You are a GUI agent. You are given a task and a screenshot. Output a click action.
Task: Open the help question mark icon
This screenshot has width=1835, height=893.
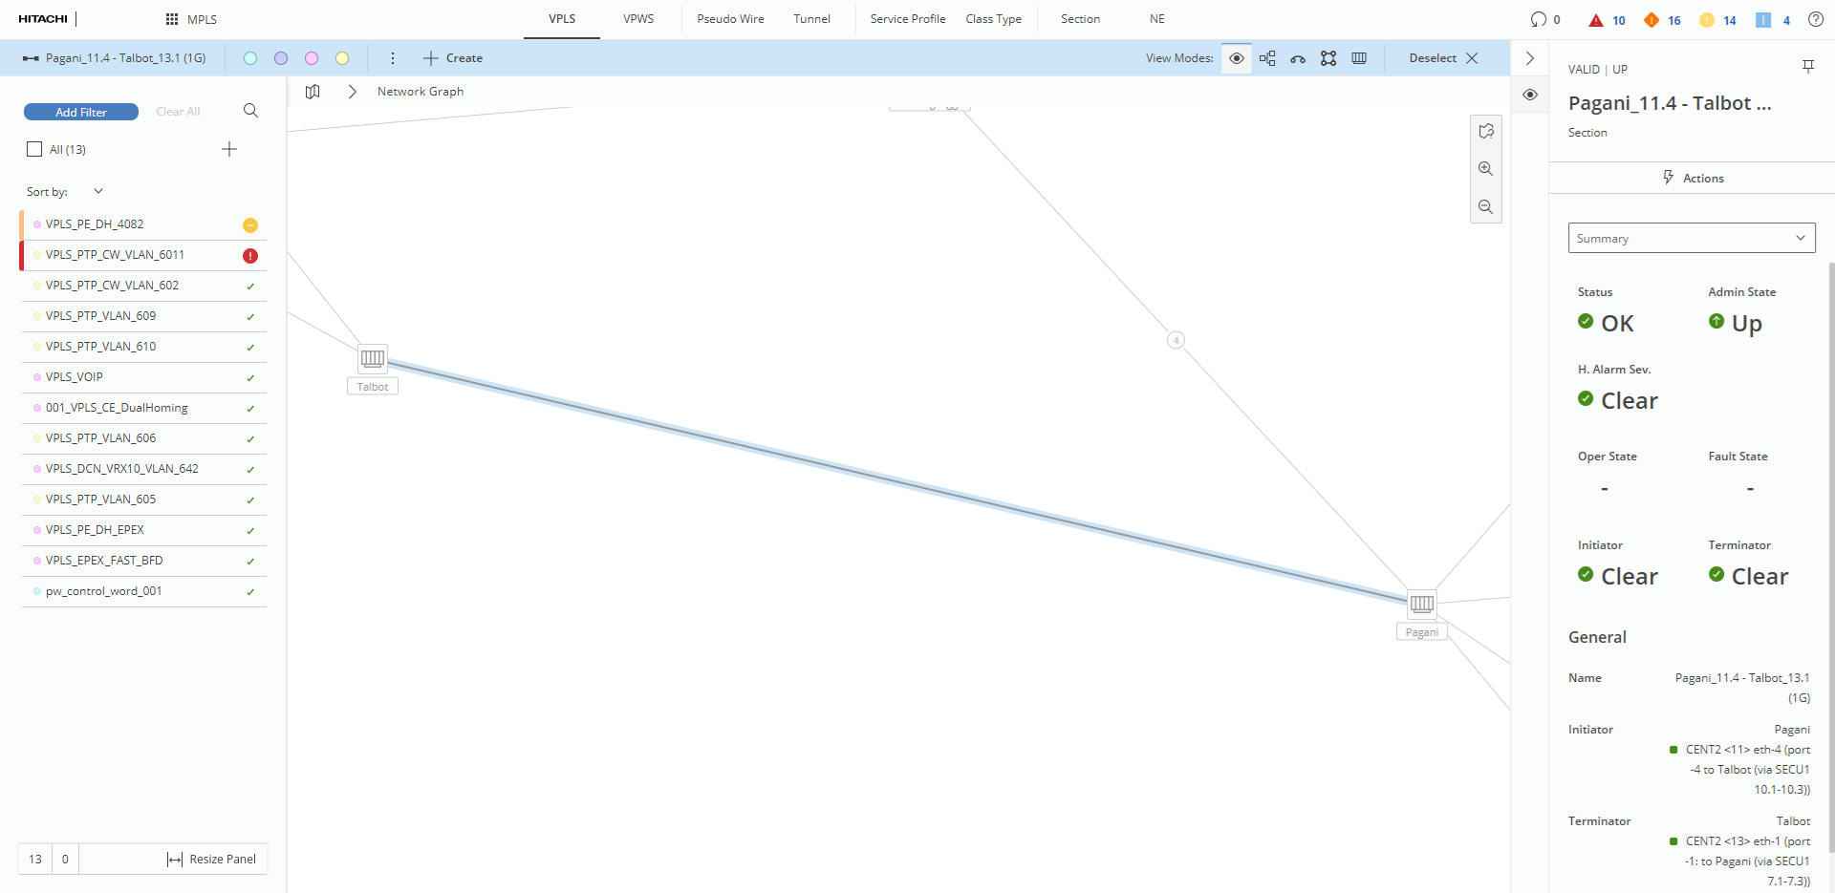(1815, 19)
